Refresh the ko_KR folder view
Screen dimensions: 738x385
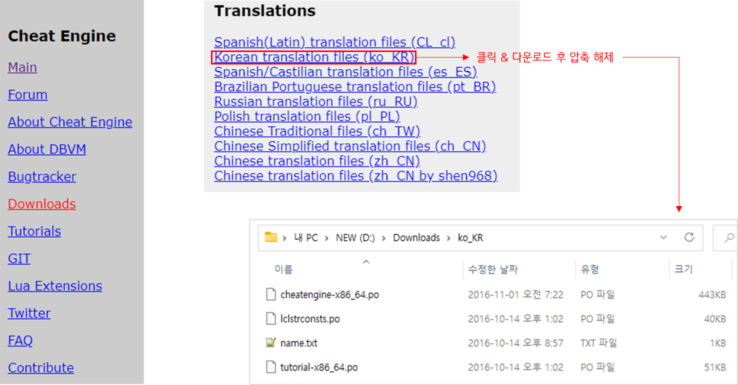[689, 237]
